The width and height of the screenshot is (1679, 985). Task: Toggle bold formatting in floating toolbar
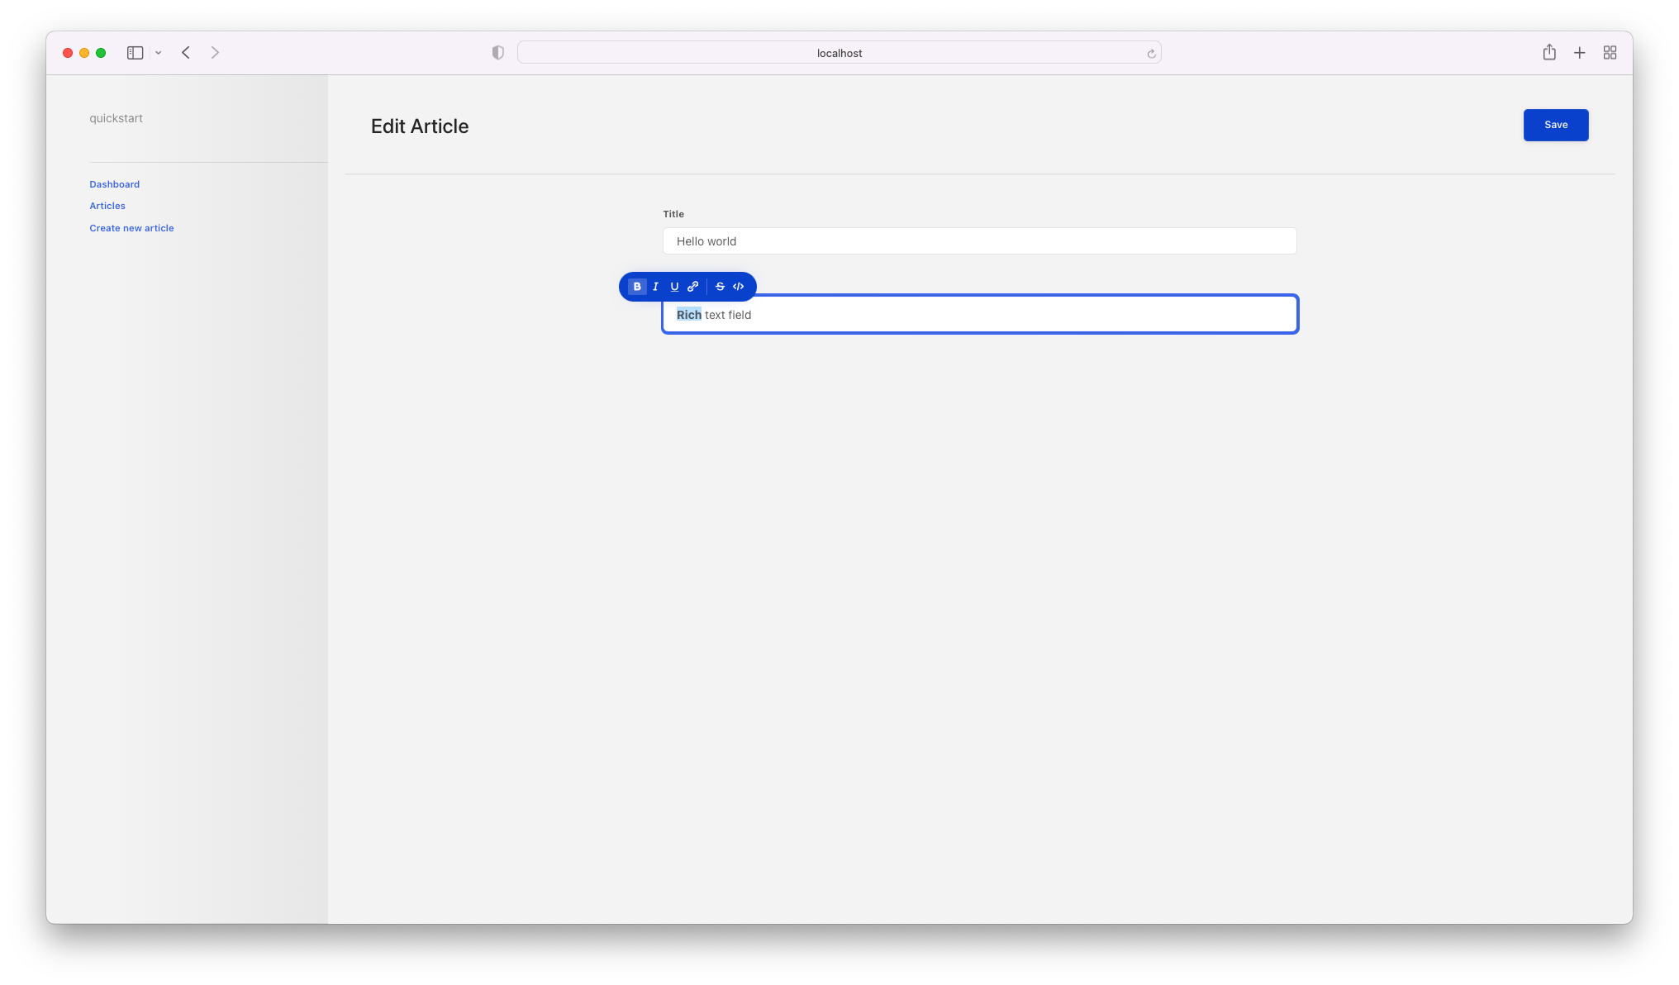637,287
